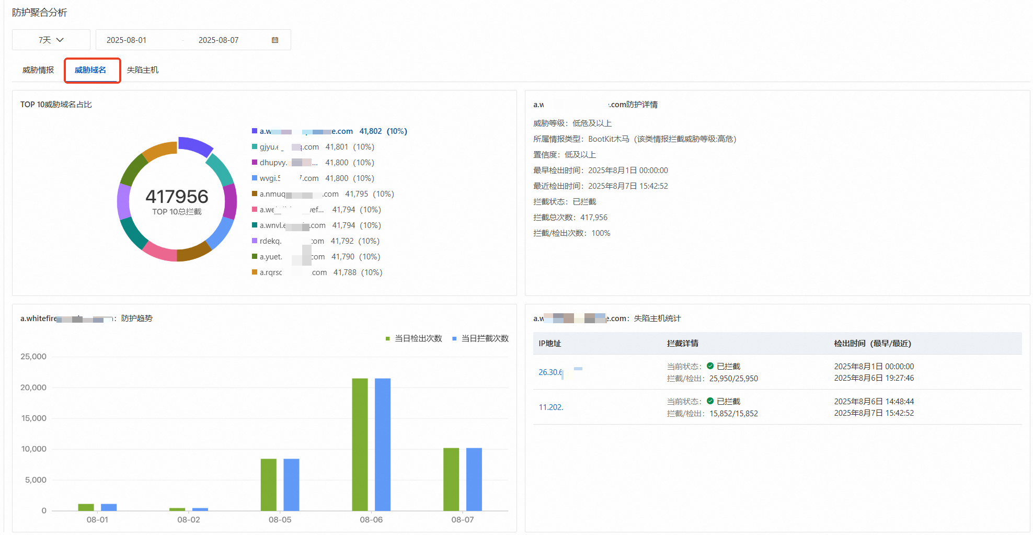Image resolution: width=1033 pixels, height=535 pixels.
Task: Click the 25,950/25,950 intercept count
Action: [733, 379]
